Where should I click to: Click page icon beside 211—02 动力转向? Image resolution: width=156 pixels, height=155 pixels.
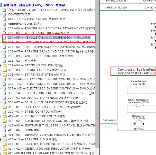coord(4,61)
